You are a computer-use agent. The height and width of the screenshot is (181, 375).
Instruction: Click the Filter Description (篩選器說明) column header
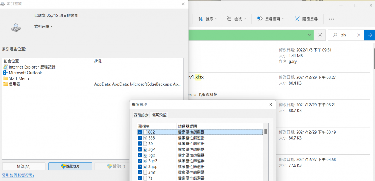pos(220,126)
